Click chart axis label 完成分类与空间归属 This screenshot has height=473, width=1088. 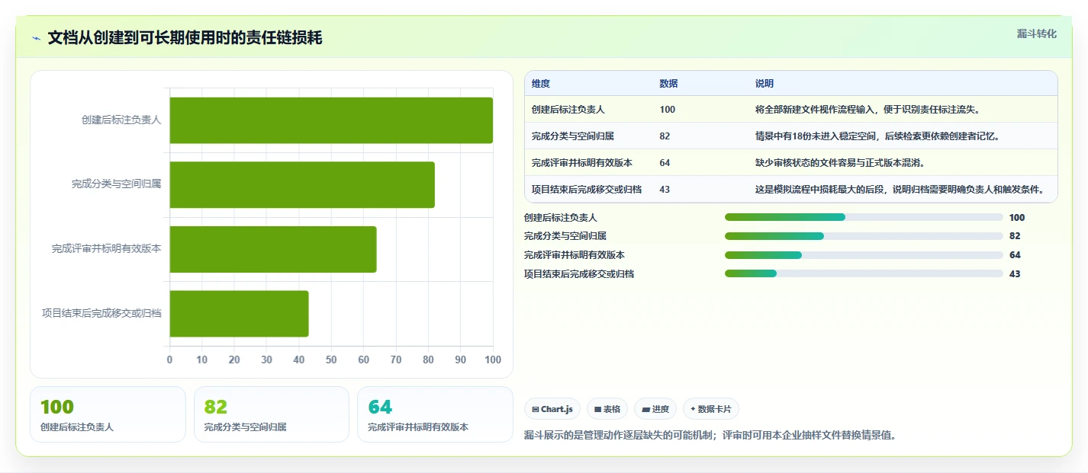point(117,184)
